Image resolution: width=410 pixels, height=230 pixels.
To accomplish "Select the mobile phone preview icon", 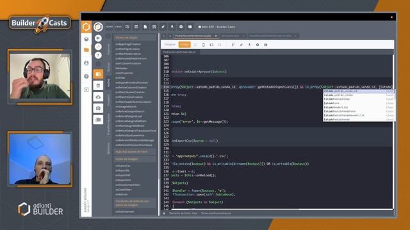I will [x=204, y=45].
